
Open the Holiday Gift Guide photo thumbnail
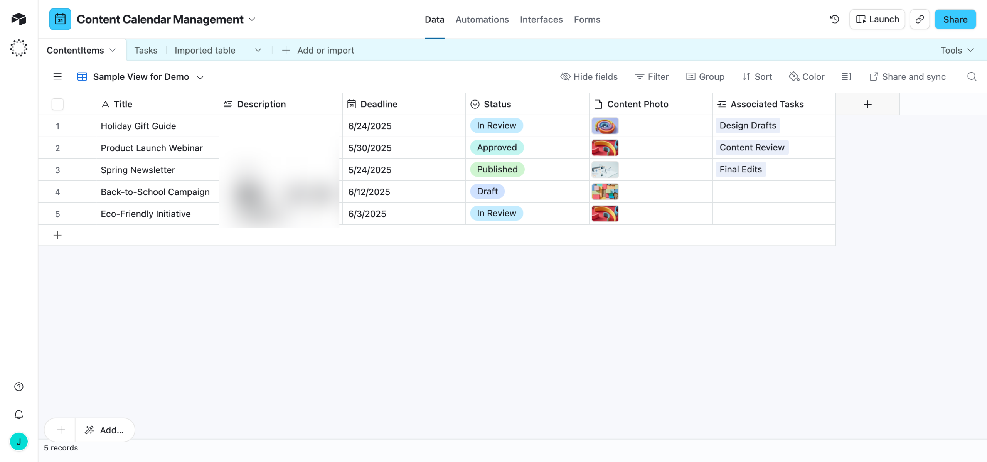[605, 126]
